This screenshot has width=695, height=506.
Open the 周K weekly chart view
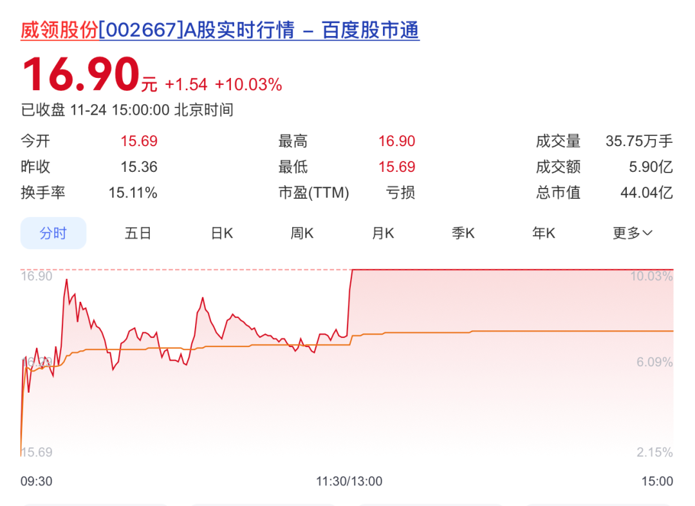[x=301, y=233]
